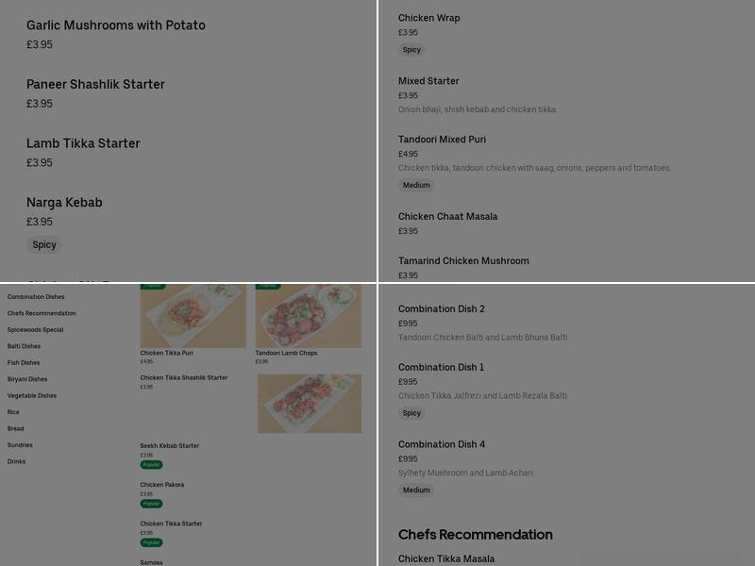
Task: Choose the Paneer Shashlik Starter dish
Action: [x=95, y=84]
